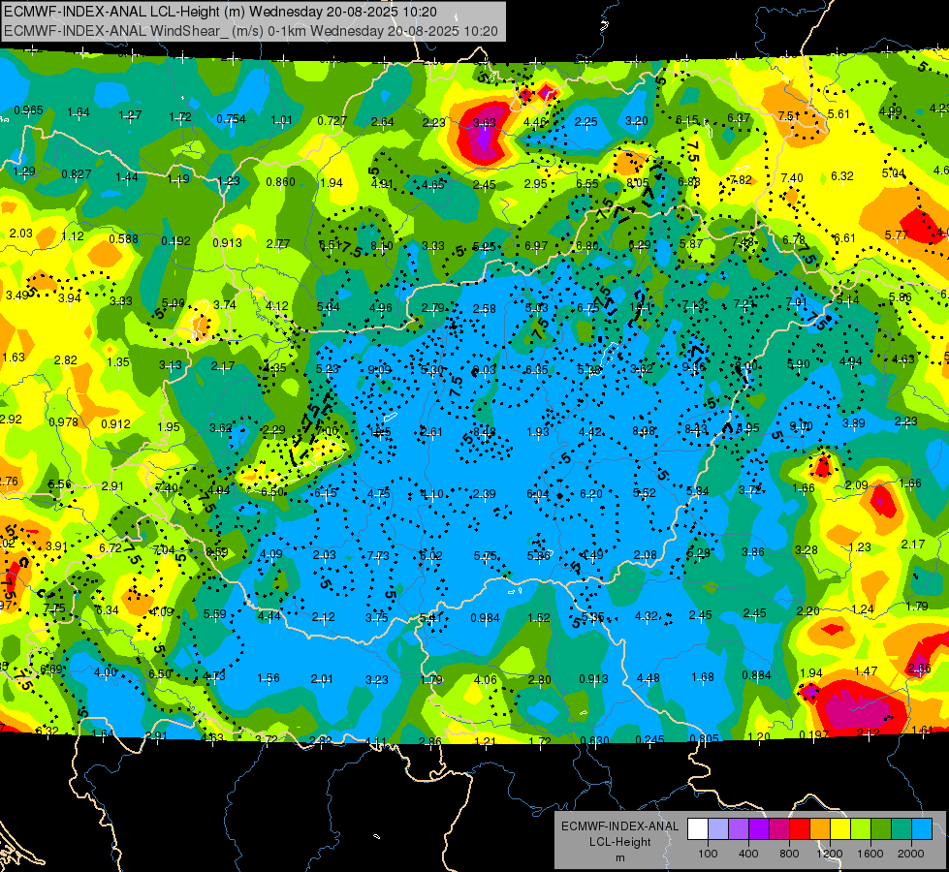Screen dimensions: 949x872
Task: Click the wind shear value 0.588
Action: click(123, 239)
